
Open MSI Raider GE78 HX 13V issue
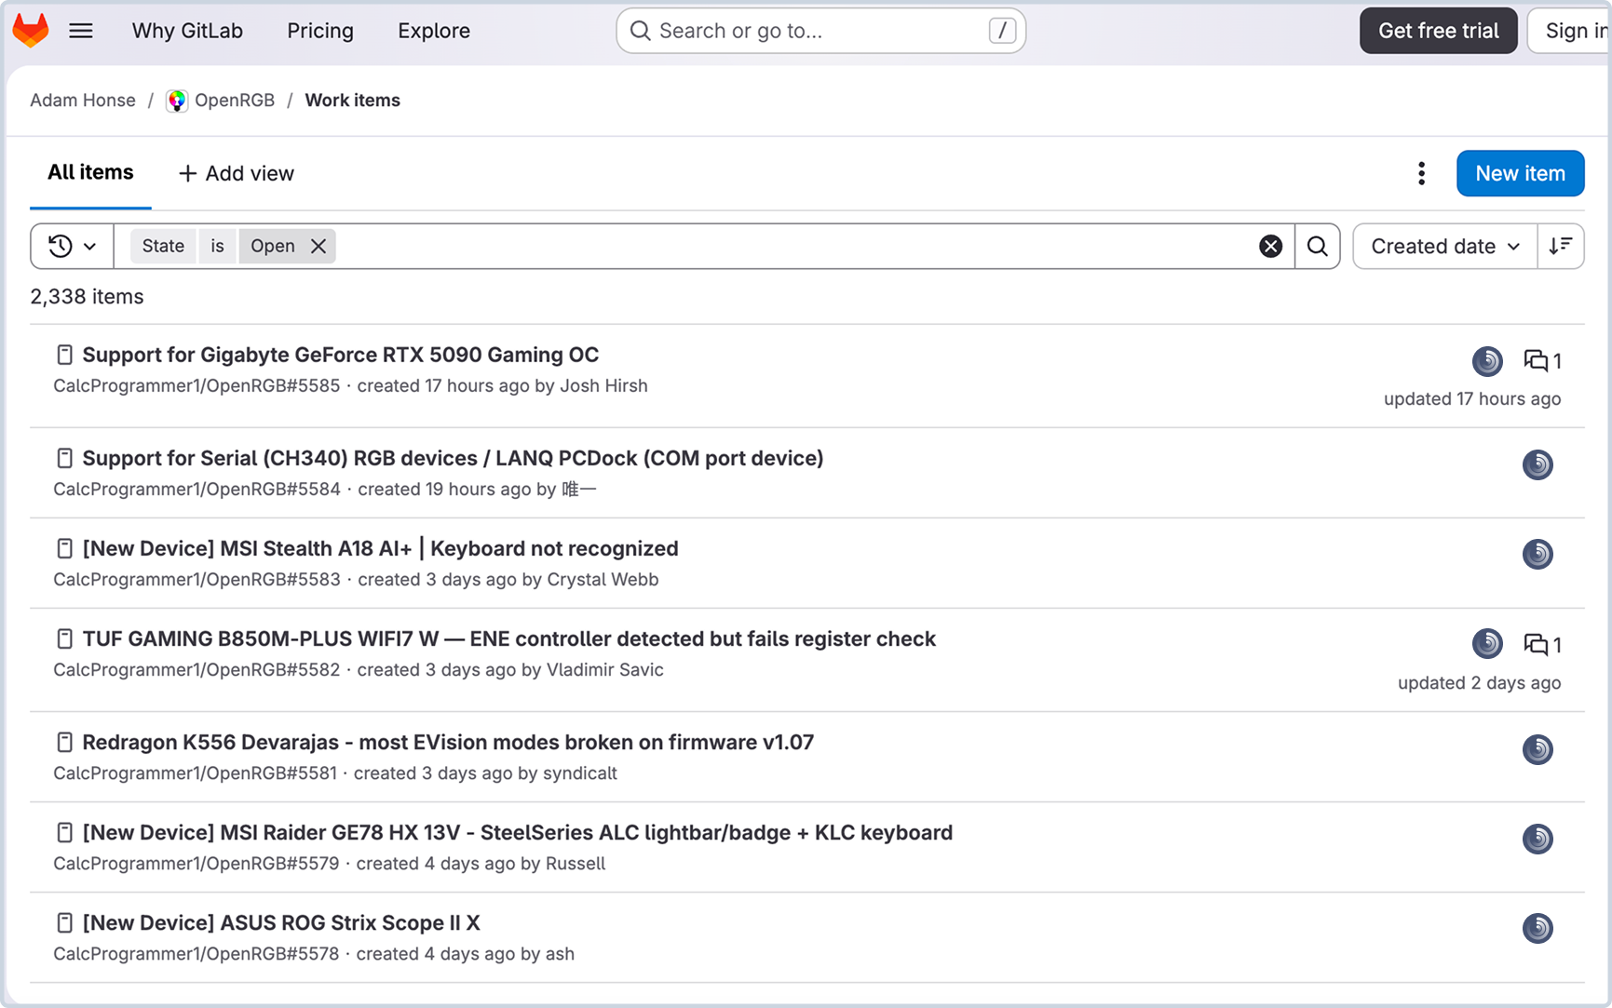coord(517,832)
